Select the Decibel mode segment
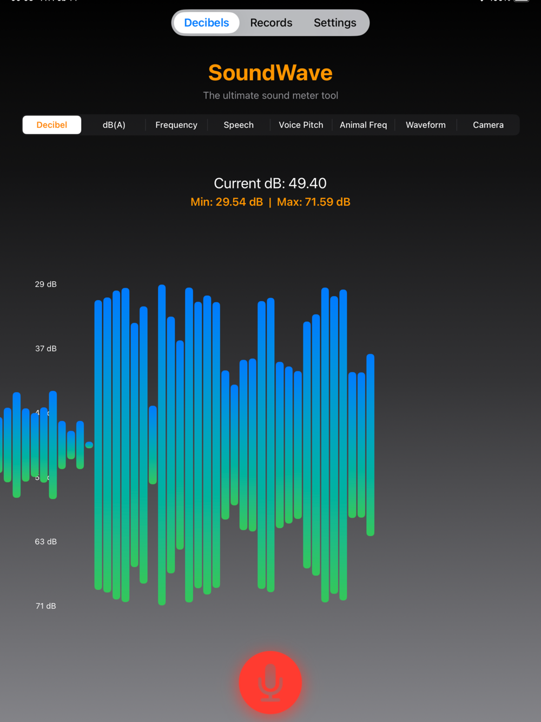 tap(52, 125)
